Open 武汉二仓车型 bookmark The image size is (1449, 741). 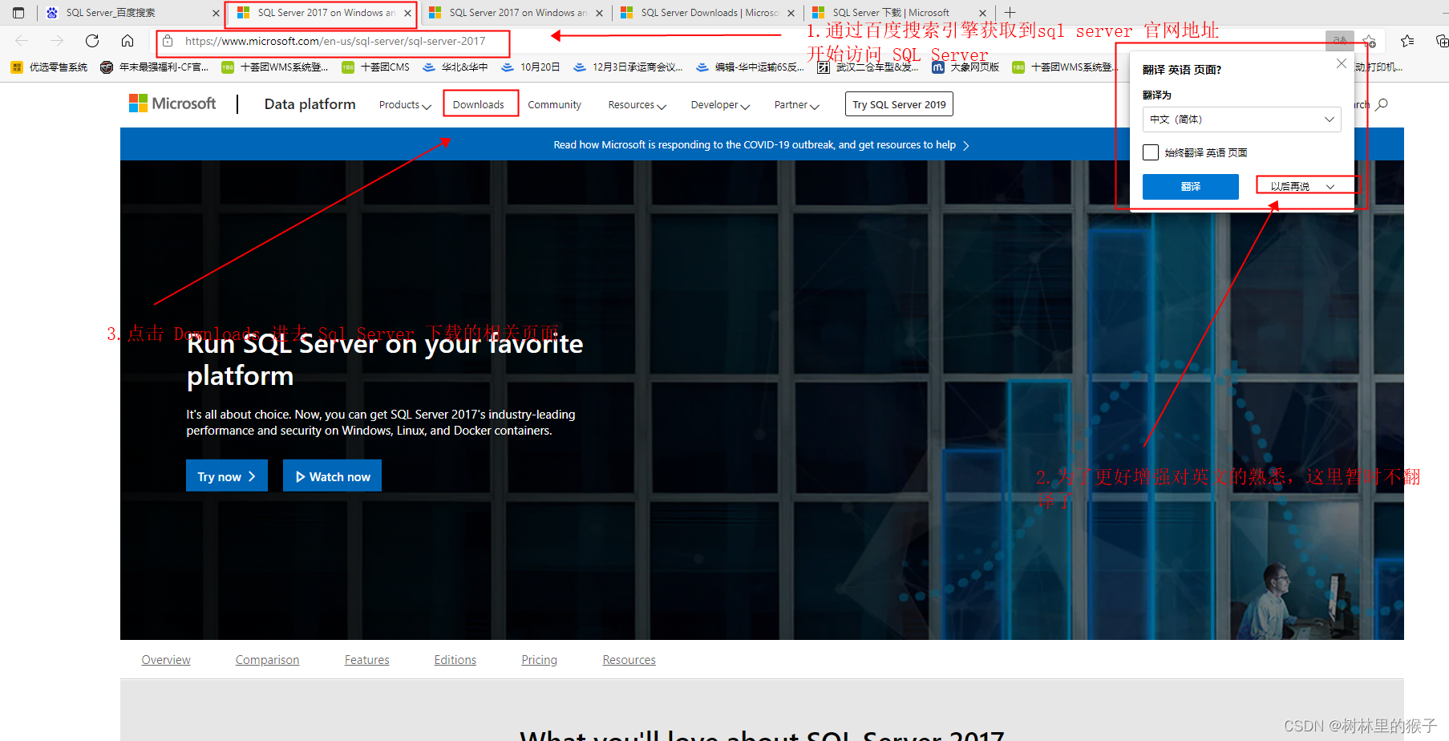click(x=868, y=67)
